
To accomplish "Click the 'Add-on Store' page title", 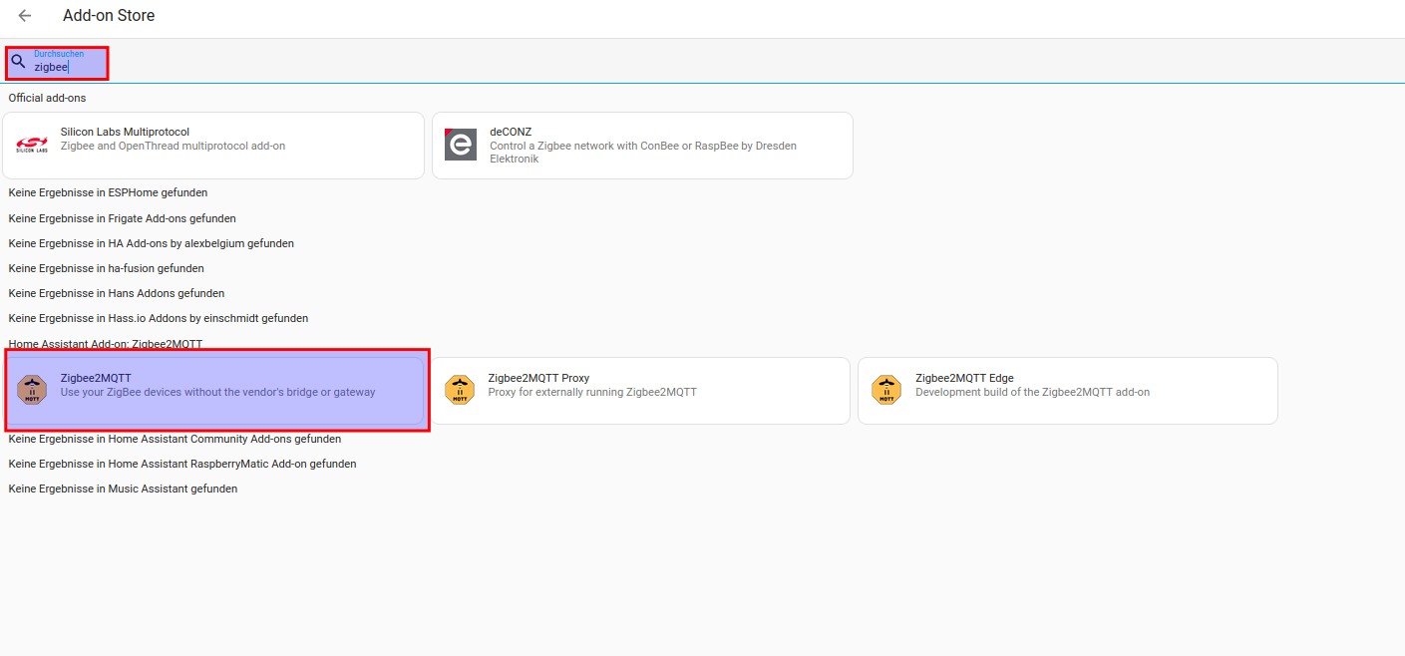I will pos(109,16).
